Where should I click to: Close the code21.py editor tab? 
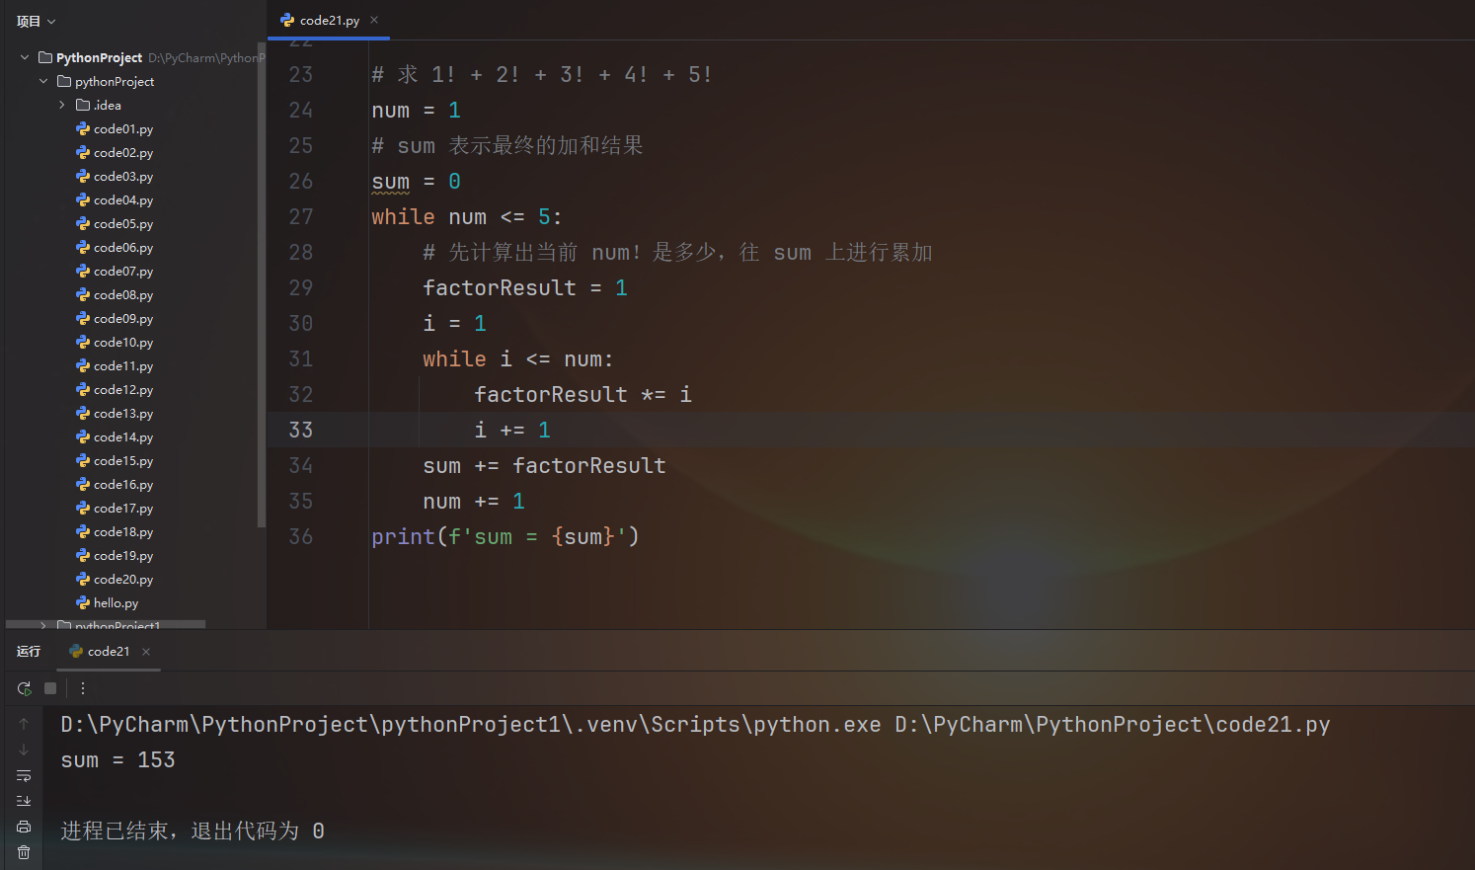pos(374,20)
